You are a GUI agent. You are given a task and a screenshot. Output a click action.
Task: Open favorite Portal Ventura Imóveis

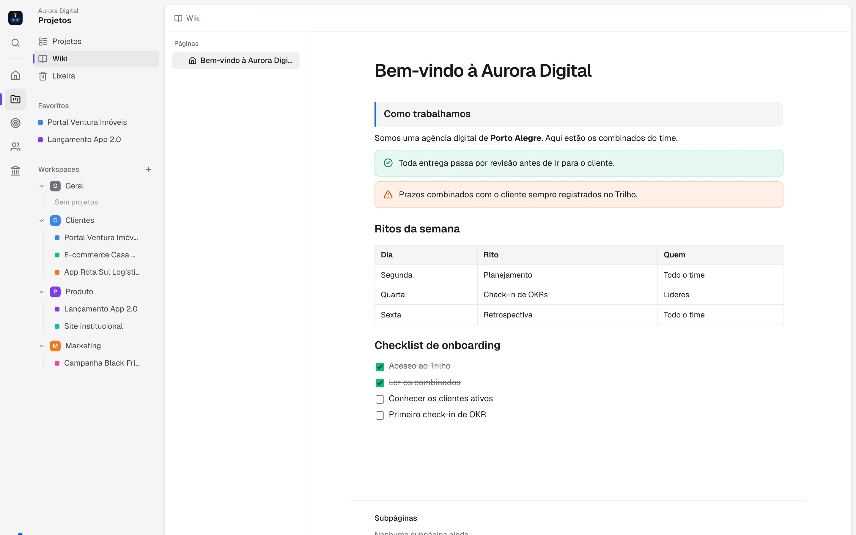(96, 122)
